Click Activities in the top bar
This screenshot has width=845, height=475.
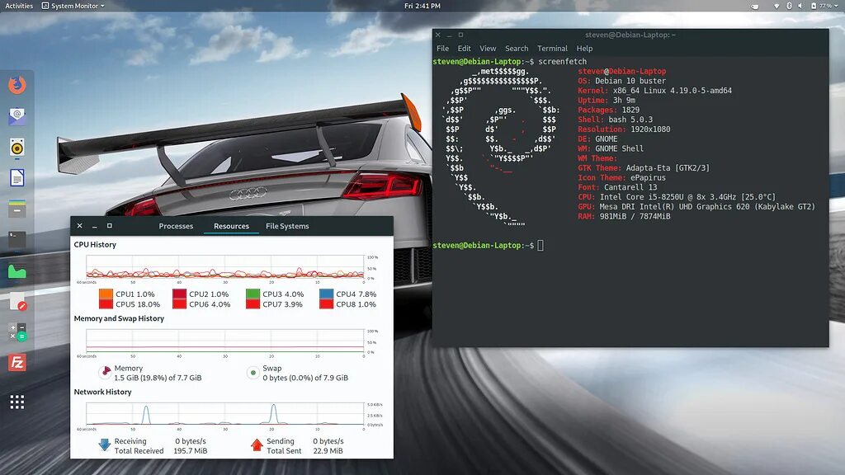[x=19, y=6]
